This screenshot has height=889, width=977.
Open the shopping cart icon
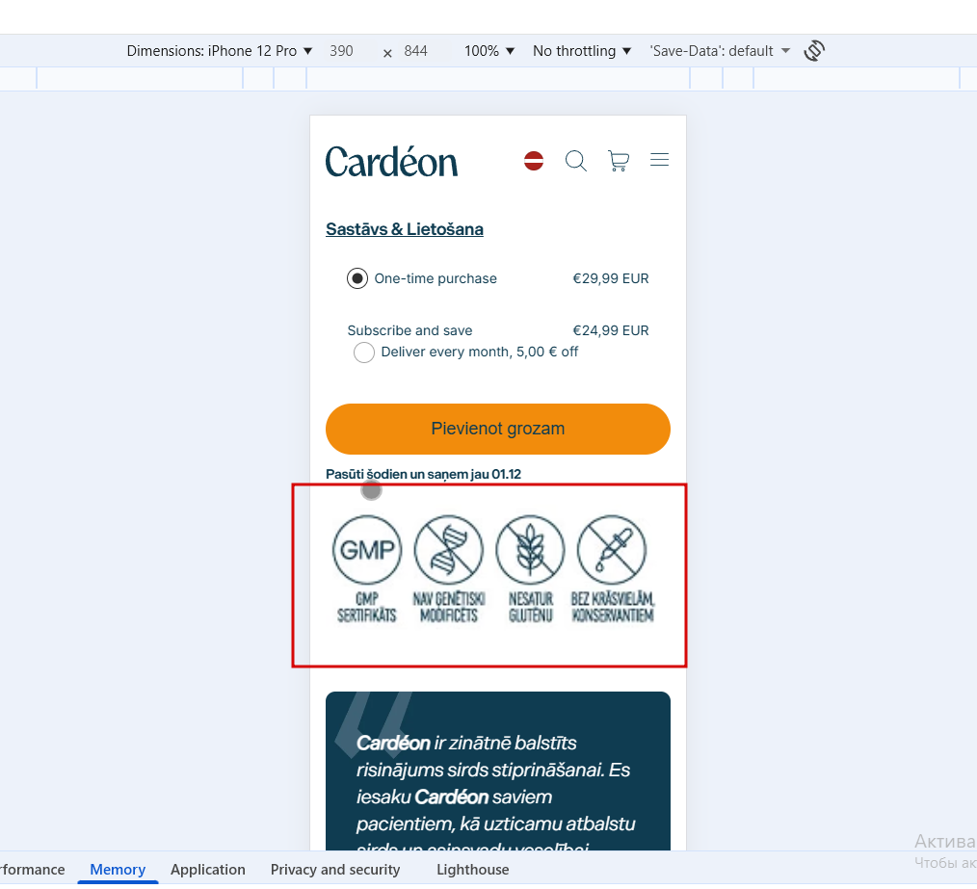pyautogui.click(x=619, y=161)
